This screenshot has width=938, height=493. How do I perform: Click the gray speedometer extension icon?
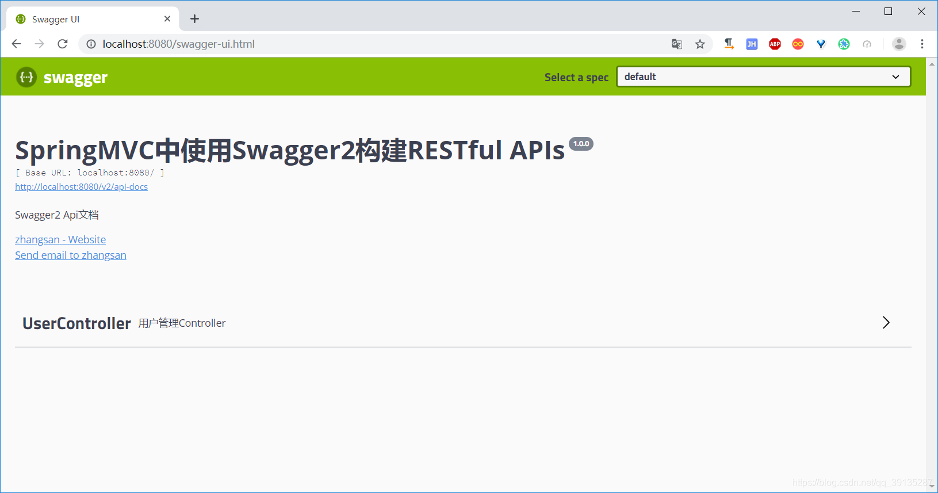pyautogui.click(x=867, y=44)
